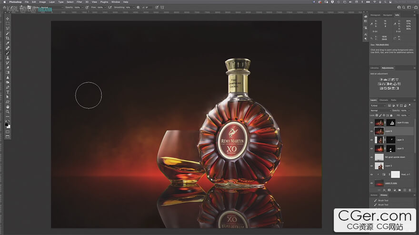The height and width of the screenshot is (235, 419).
Task: Create a new layer group
Action: tap(399, 190)
